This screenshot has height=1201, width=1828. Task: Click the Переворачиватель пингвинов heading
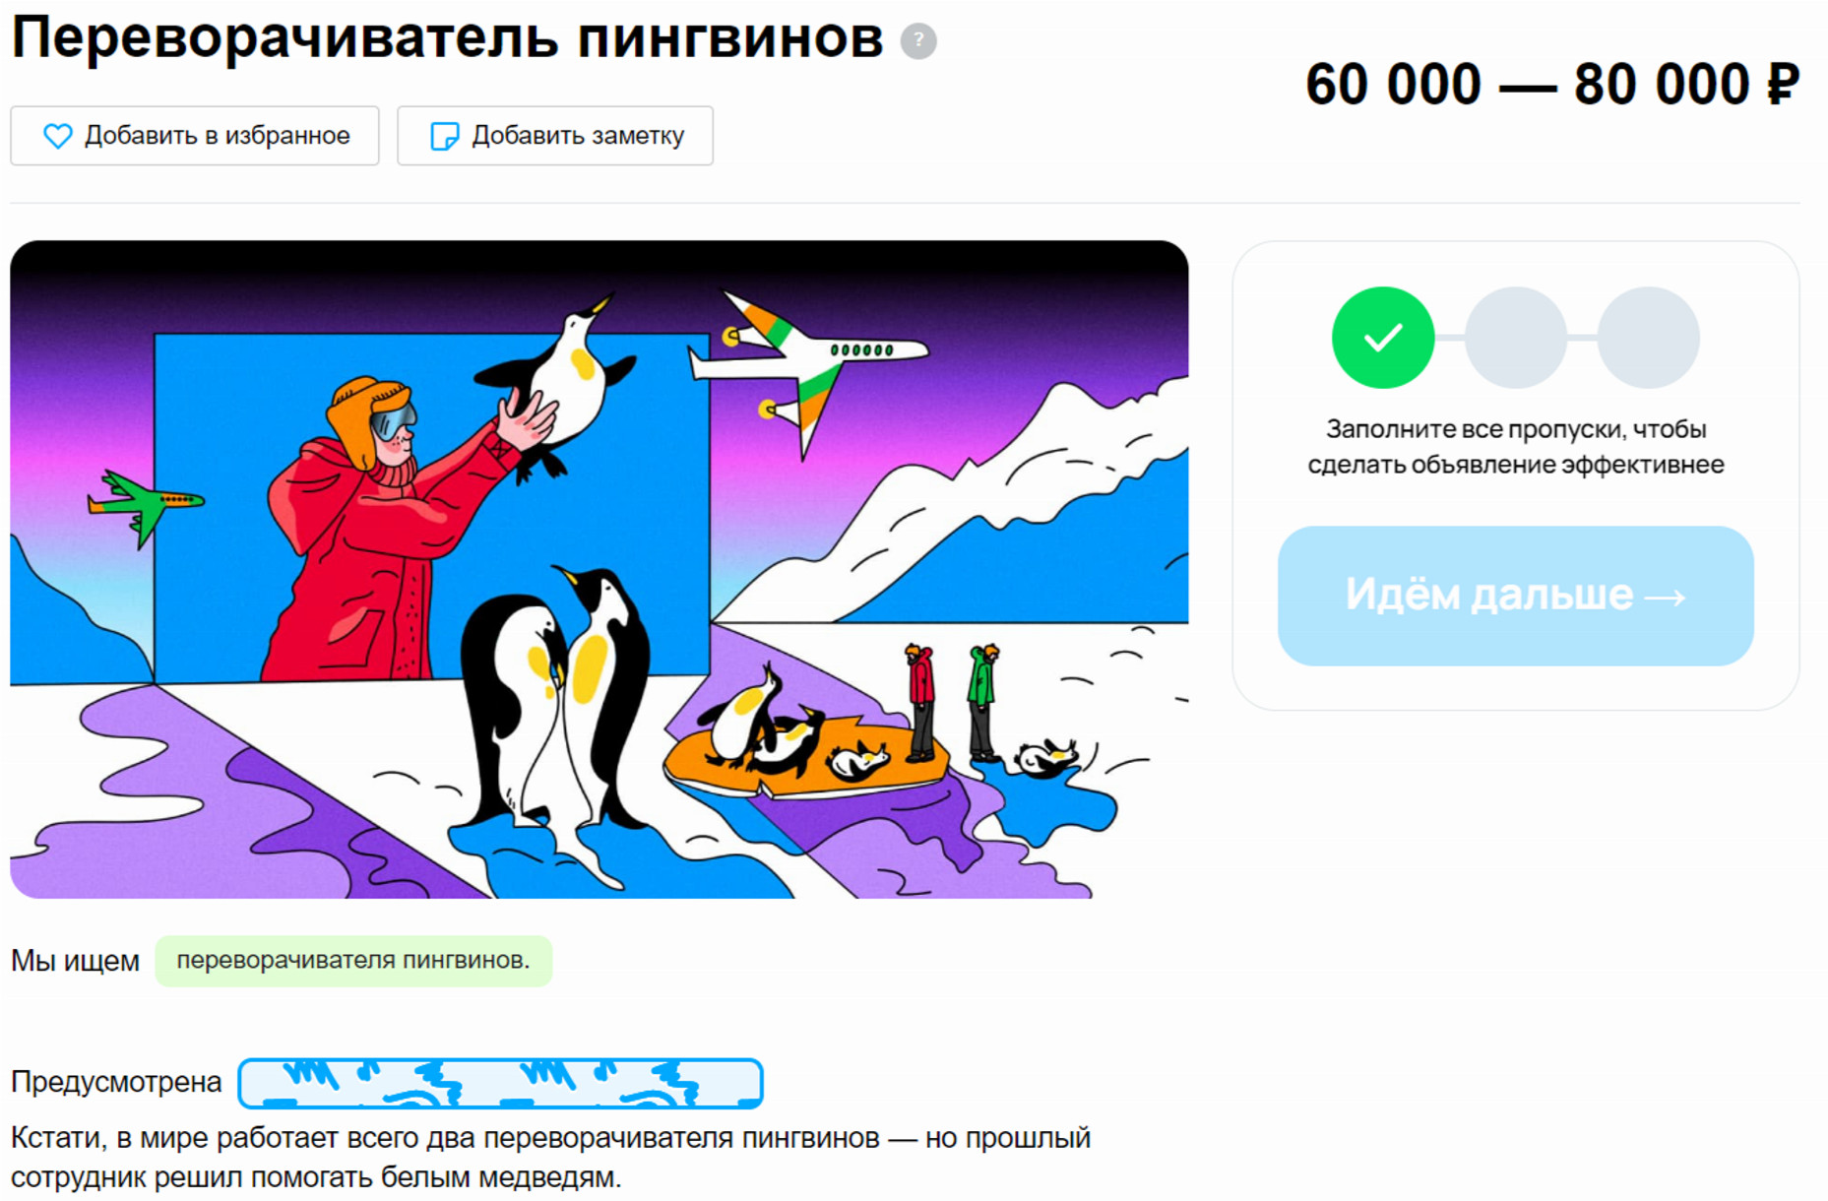click(x=447, y=39)
